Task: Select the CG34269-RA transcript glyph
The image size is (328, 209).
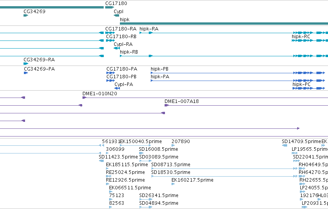Action: click(x=26, y=64)
